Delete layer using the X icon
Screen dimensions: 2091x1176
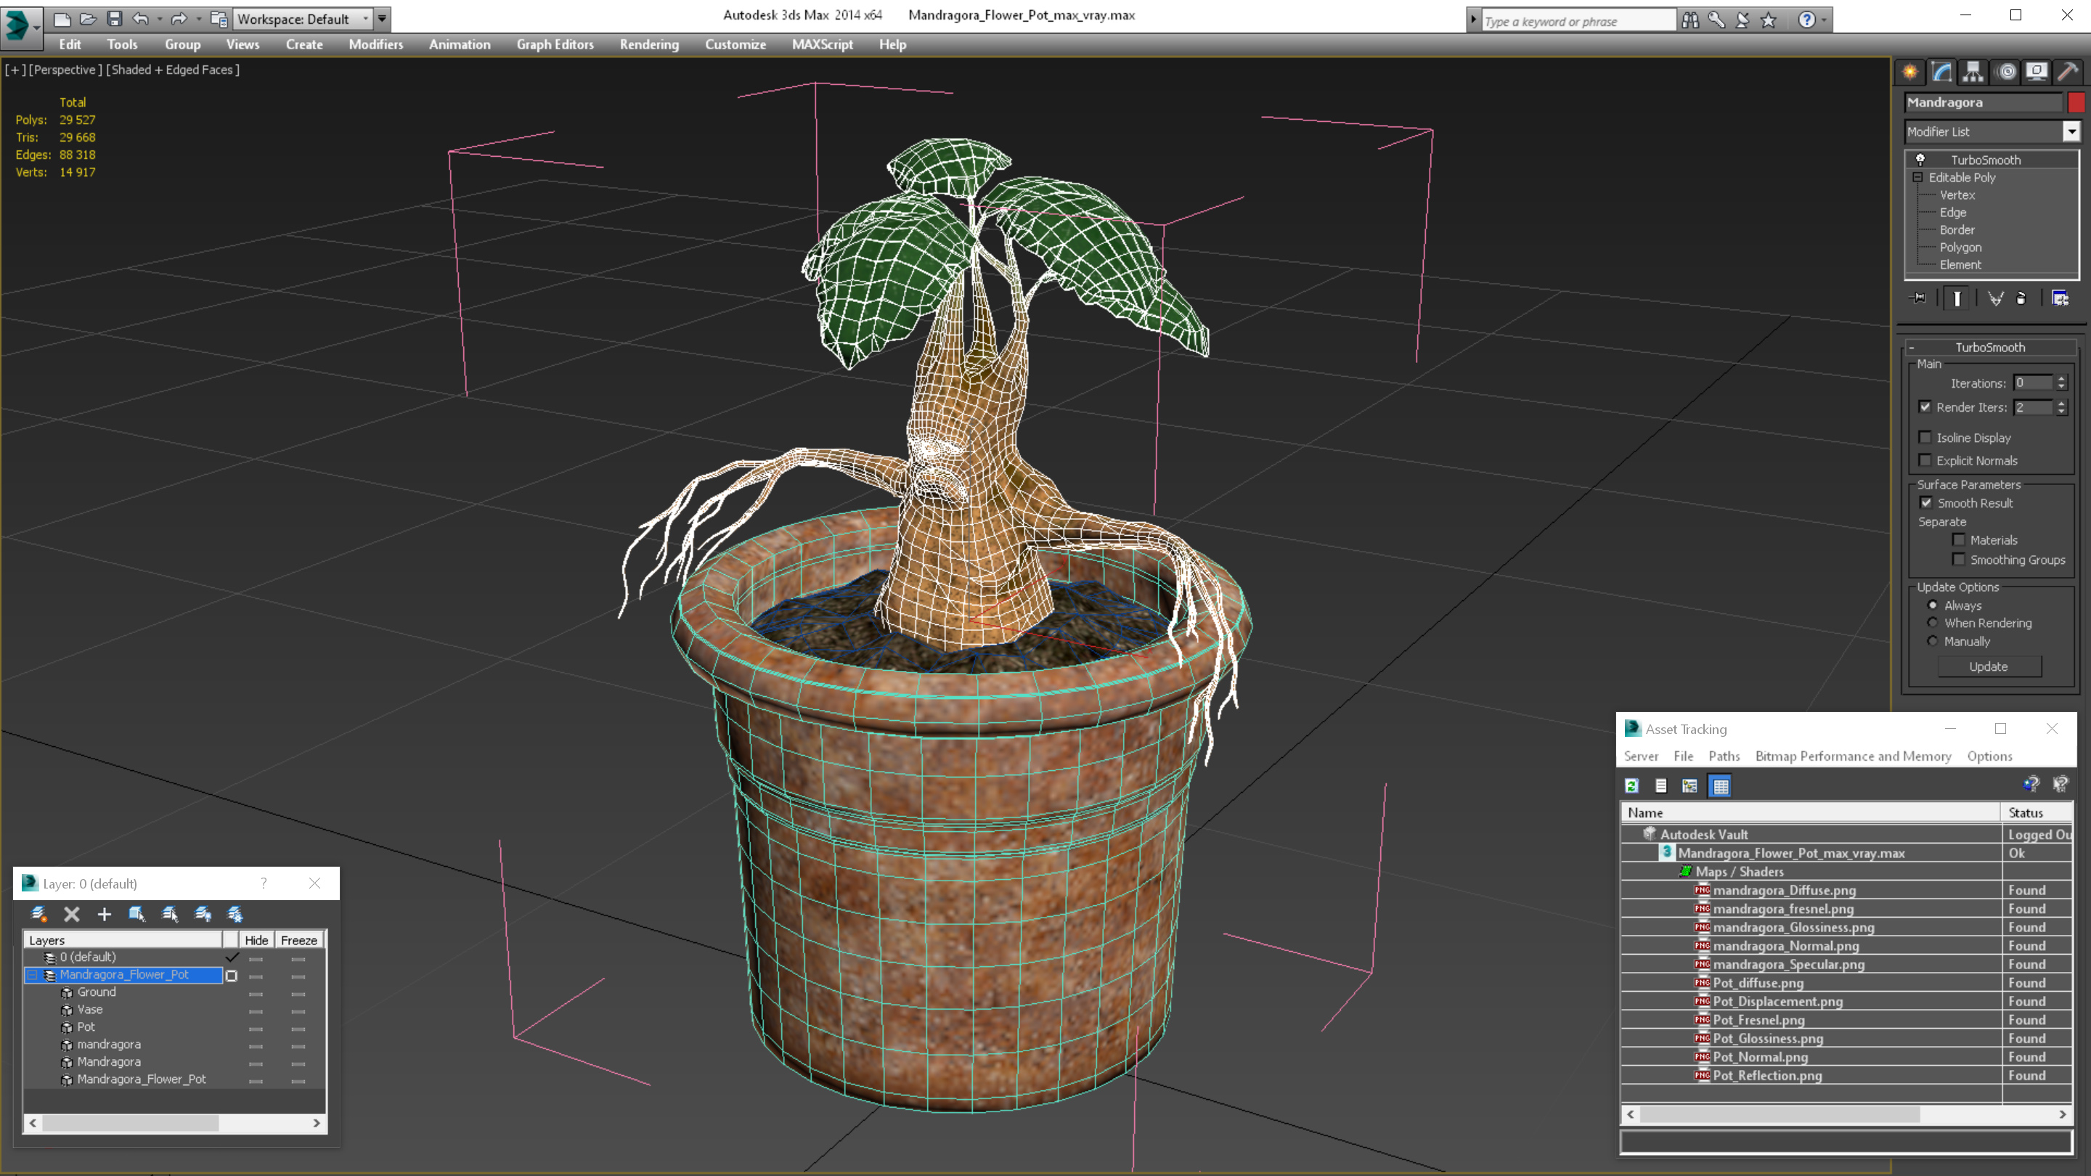[71, 915]
